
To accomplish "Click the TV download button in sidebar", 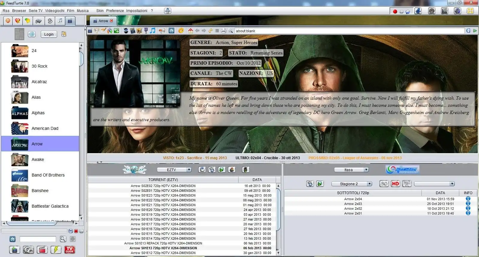I will click(x=15, y=250).
